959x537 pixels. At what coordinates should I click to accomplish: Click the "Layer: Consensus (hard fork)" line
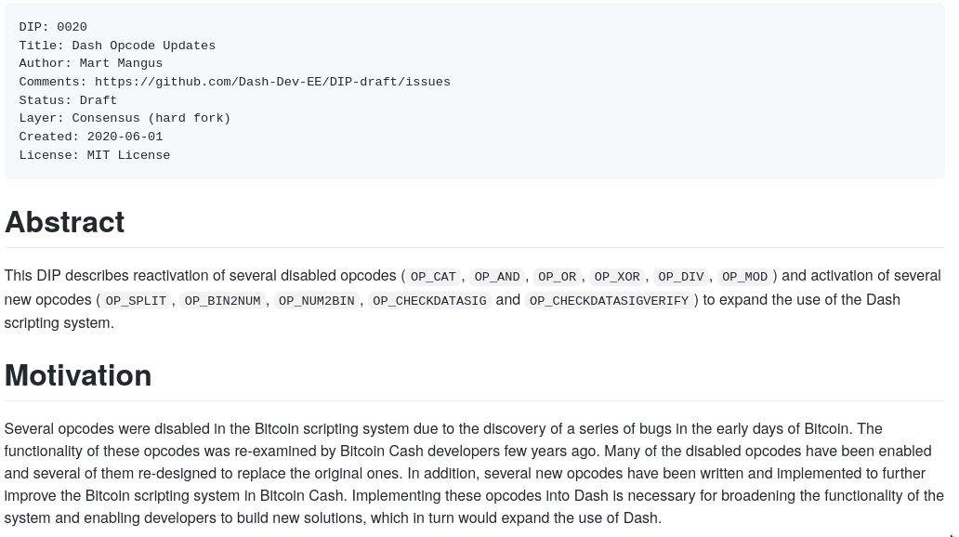tap(125, 118)
